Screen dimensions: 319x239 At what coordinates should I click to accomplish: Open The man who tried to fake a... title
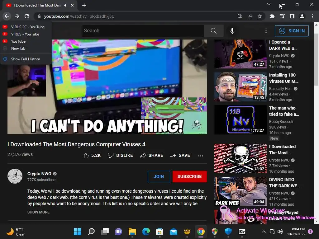point(284,111)
